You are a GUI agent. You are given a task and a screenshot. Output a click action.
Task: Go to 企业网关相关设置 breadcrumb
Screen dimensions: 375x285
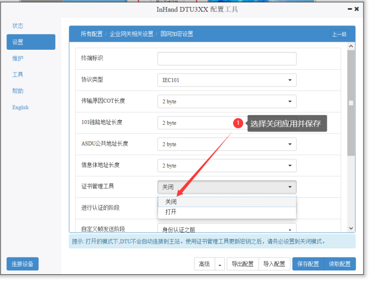click(x=131, y=34)
